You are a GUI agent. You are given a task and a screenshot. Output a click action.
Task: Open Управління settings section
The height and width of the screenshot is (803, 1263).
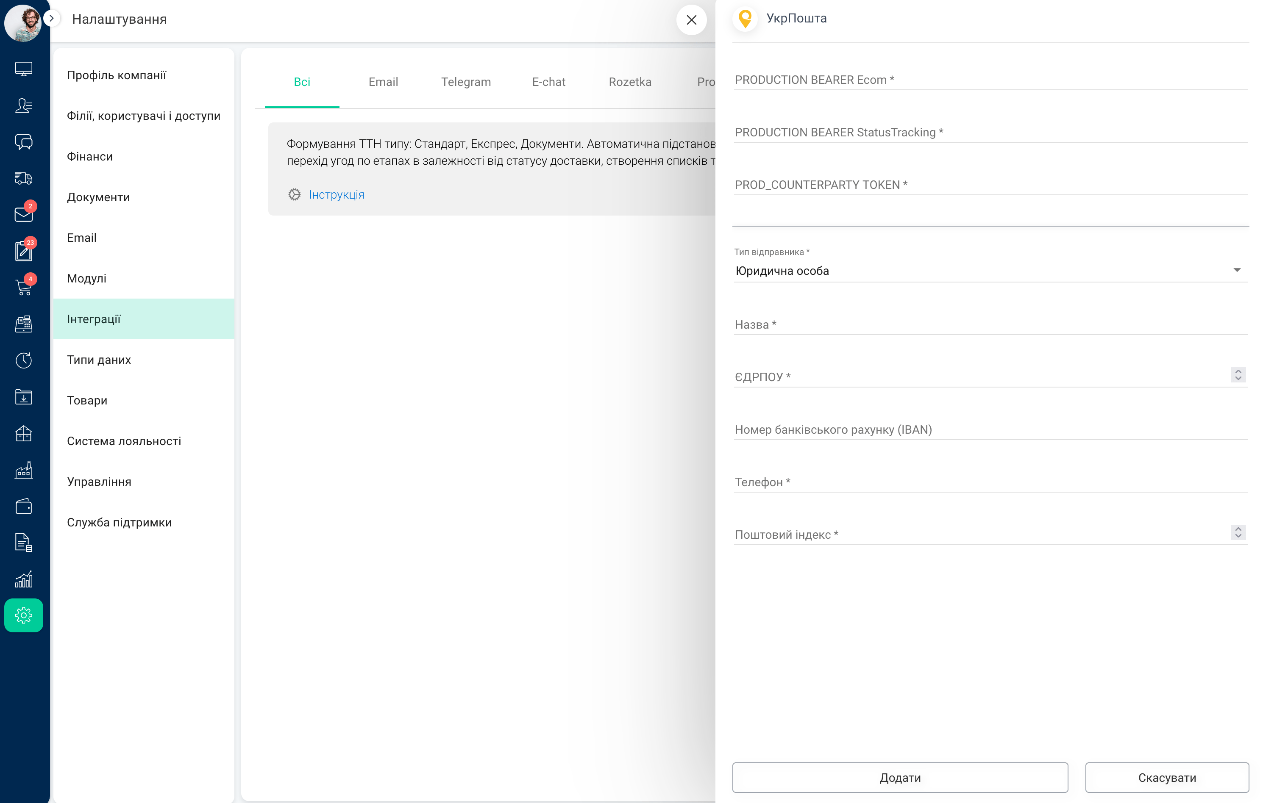pos(144,482)
